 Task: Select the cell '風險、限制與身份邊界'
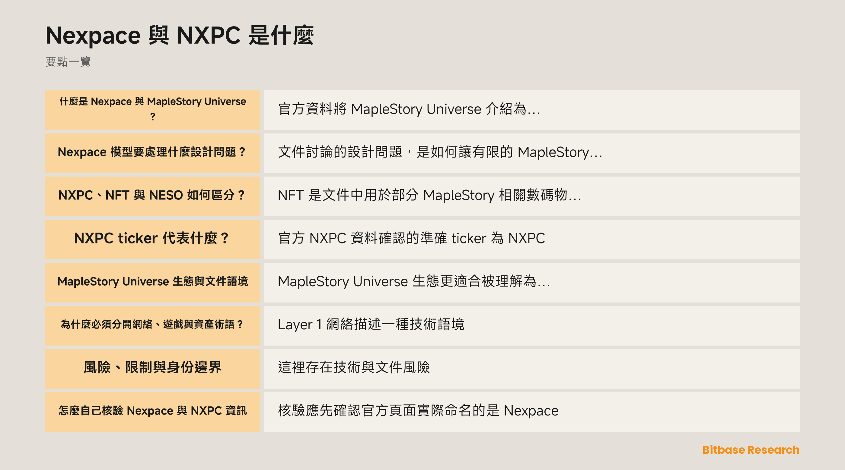click(152, 368)
